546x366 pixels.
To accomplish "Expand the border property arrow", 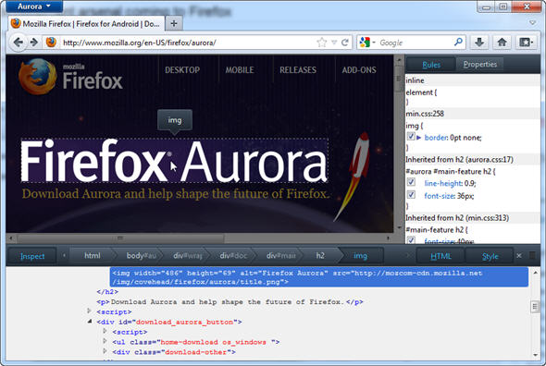I will point(419,138).
